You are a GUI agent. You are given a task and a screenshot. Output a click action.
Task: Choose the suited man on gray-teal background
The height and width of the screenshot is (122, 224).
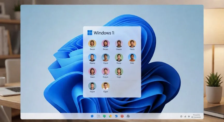92,86
